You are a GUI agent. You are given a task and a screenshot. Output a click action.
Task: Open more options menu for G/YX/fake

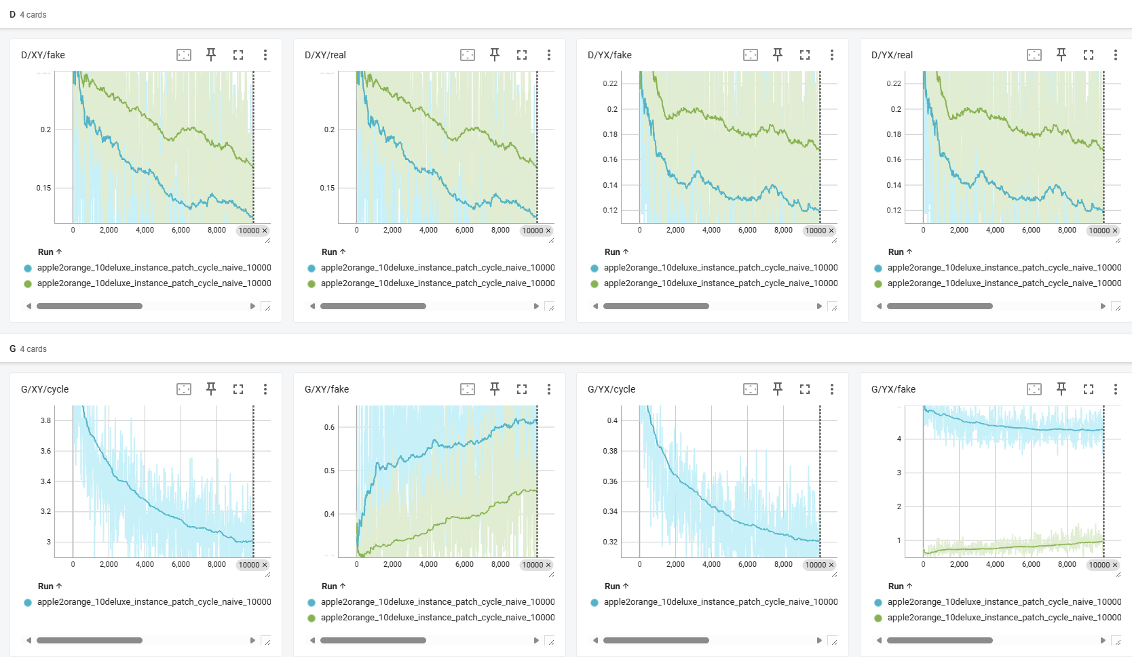[1116, 389]
